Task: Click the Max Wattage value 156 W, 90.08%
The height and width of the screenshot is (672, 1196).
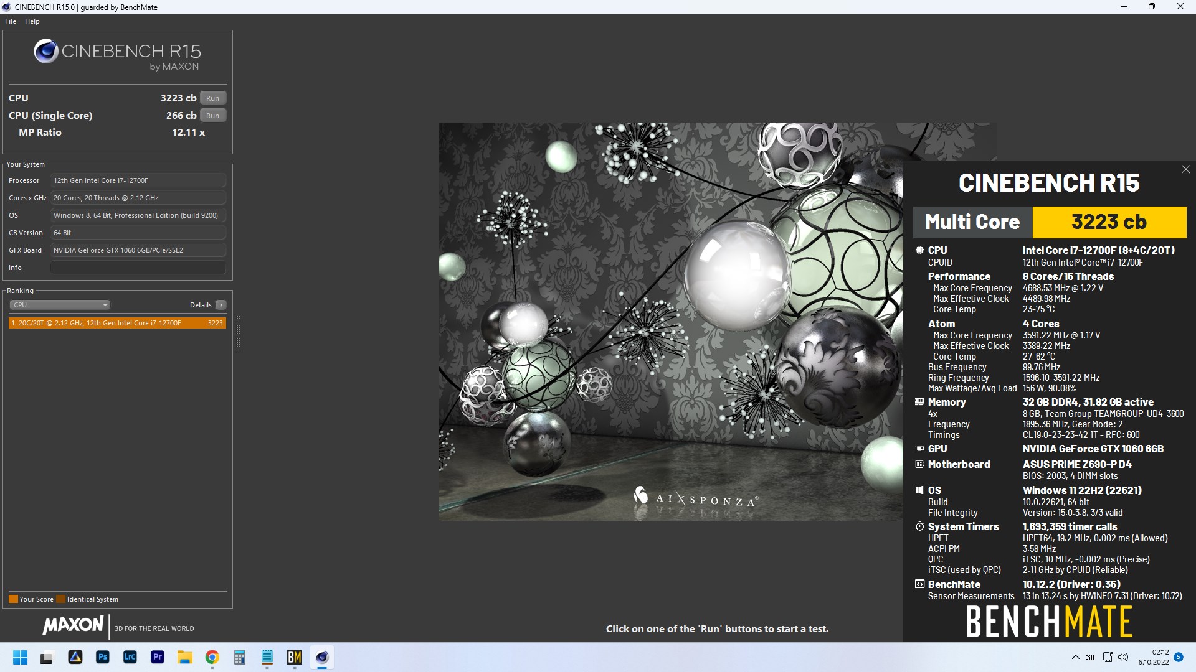Action: (x=1049, y=388)
